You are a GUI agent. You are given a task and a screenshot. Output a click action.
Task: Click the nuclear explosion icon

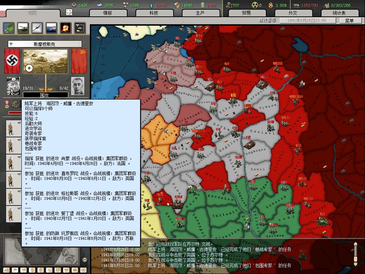click(66, 28)
